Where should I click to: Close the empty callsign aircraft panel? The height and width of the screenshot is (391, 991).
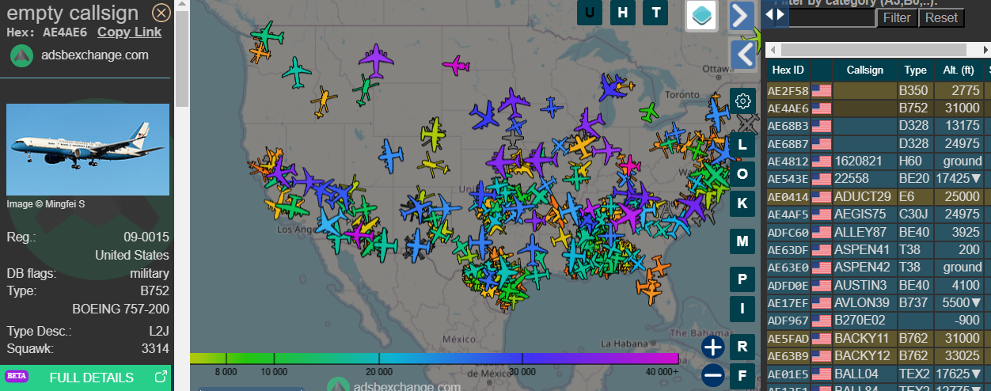(x=161, y=13)
